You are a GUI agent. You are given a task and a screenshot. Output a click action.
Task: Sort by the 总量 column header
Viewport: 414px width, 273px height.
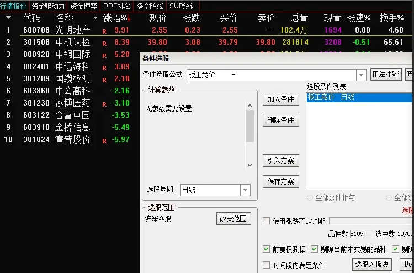coord(299,18)
